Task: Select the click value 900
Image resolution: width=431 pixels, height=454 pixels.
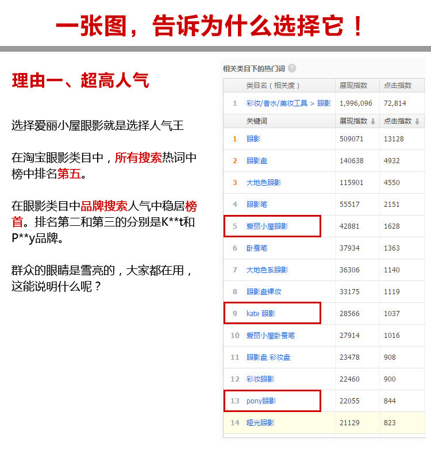Action: coord(390,379)
